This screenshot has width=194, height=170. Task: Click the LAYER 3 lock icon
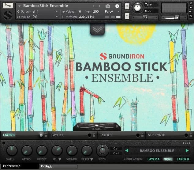(142, 135)
